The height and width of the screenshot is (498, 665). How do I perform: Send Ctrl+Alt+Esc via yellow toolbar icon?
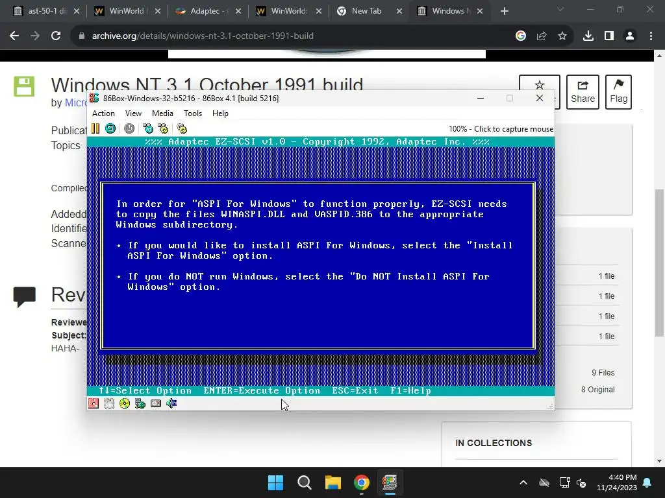pos(163,128)
